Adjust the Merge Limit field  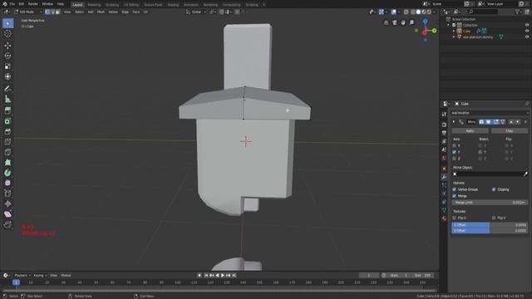pyautogui.click(x=490, y=203)
